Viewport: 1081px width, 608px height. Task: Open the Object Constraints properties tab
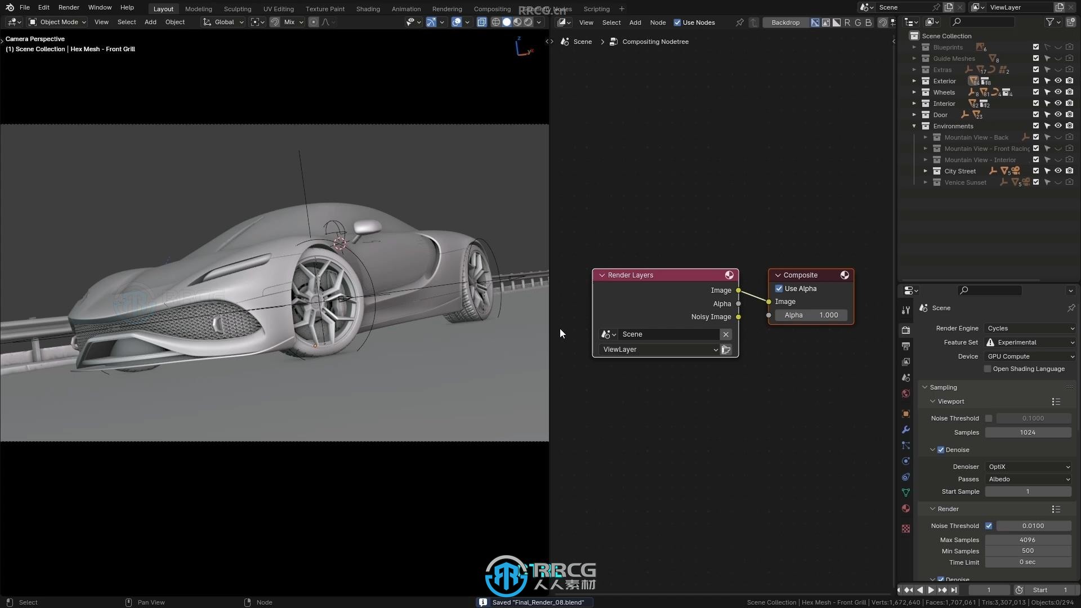[905, 477]
